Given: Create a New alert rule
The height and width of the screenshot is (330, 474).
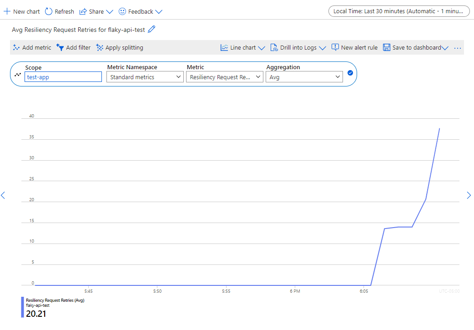Looking at the screenshot, I should point(355,47).
